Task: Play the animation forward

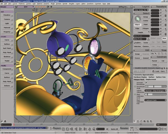Action: coord(81,129)
